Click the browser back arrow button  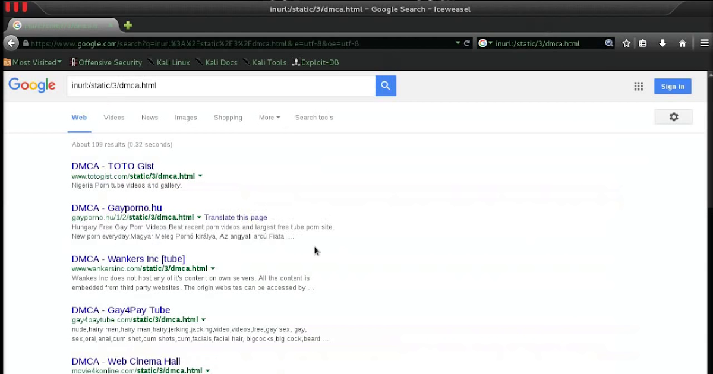(x=11, y=43)
